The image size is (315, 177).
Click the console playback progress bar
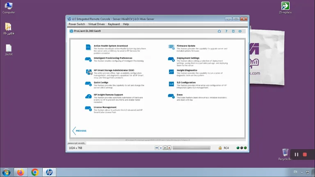(192, 148)
